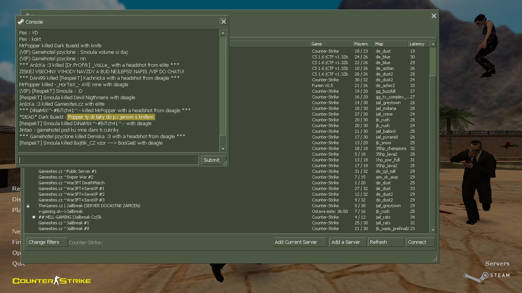The height and width of the screenshot is (293, 522).
Task: Click the server list scrollbar down arrow
Action: [x=433, y=230]
